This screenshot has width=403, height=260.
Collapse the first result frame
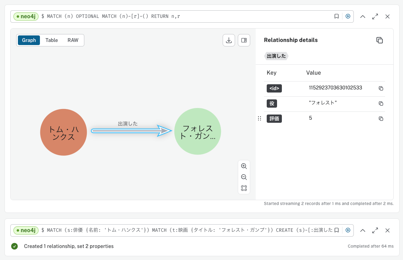[x=363, y=17]
